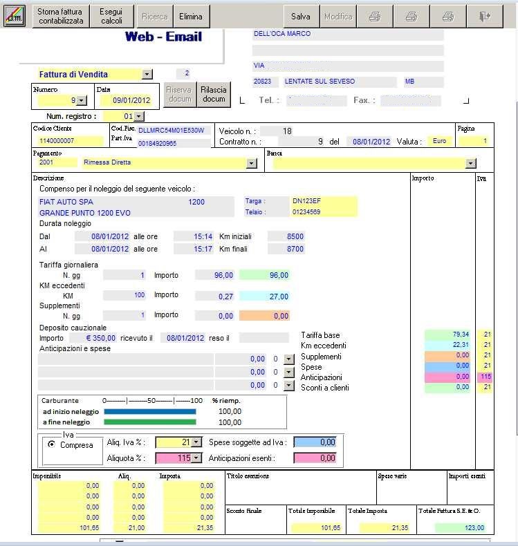
Task: Click Totale Fattura value 123,00
Action: [460, 527]
